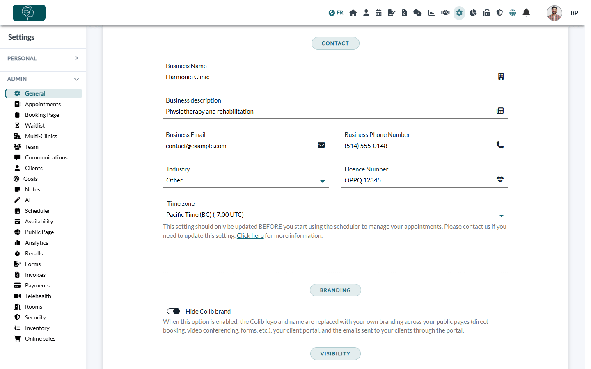This screenshot has height=369, width=591.
Task: Toggle the Hide Colib brand switch
Action: [174, 311]
